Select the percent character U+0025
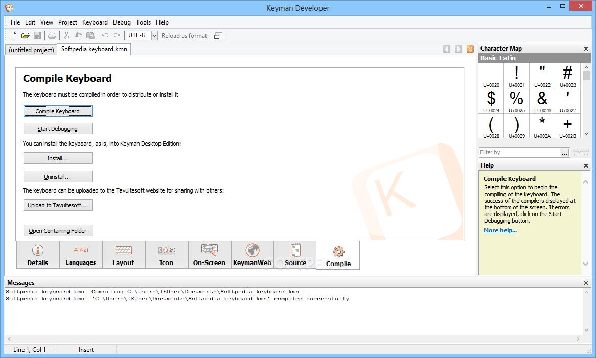The height and width of the screenshot is (358, 596). click(x=517, y=101)
